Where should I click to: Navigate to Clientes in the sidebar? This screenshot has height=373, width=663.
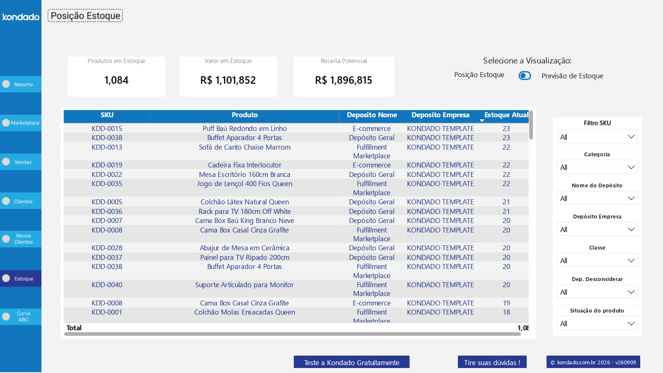pos(21,201)
